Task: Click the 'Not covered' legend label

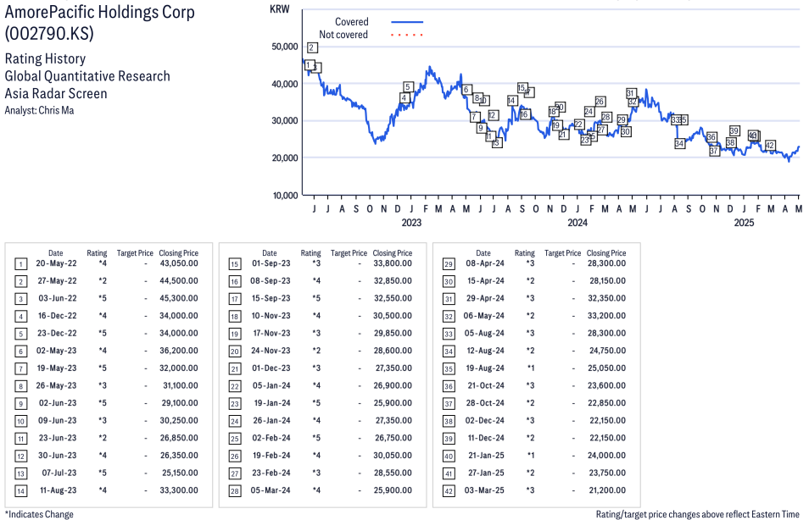Action: pos(343,35)
